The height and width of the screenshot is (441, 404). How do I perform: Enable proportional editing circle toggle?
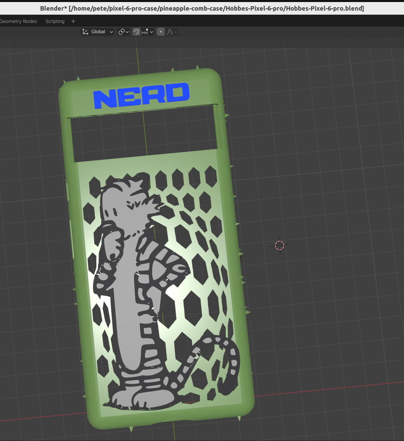161,32
